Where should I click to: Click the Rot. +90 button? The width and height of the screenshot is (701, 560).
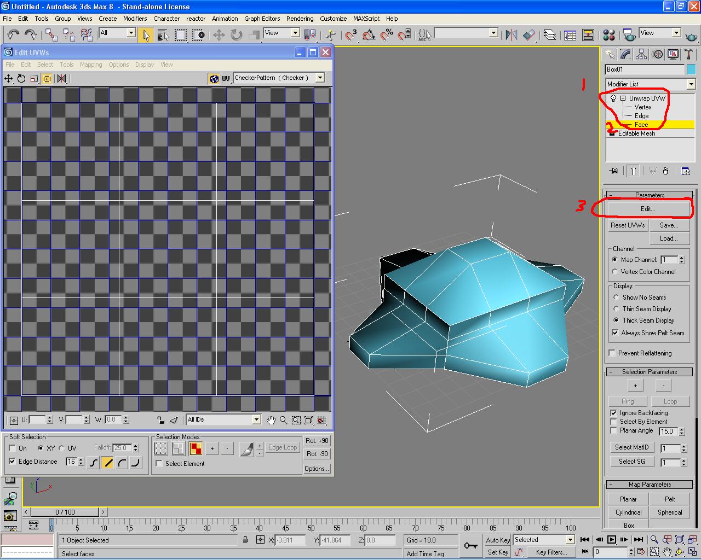[317, 441]
